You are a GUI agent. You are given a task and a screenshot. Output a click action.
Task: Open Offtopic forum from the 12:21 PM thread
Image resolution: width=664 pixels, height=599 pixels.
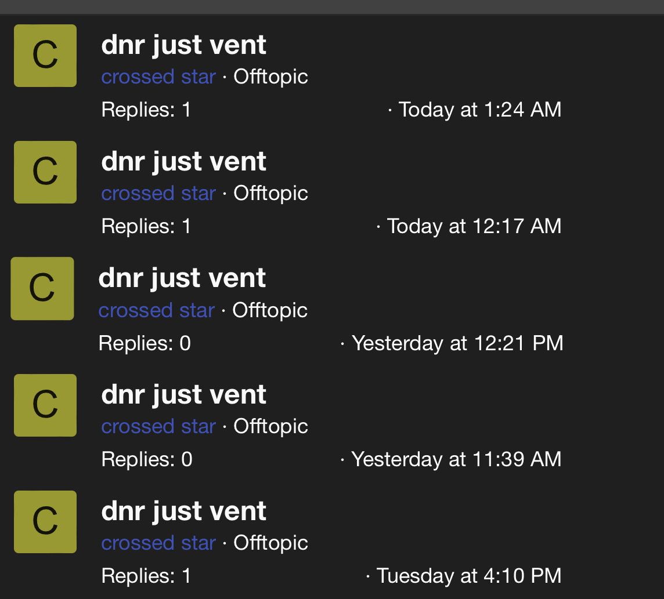pos(270,310)
